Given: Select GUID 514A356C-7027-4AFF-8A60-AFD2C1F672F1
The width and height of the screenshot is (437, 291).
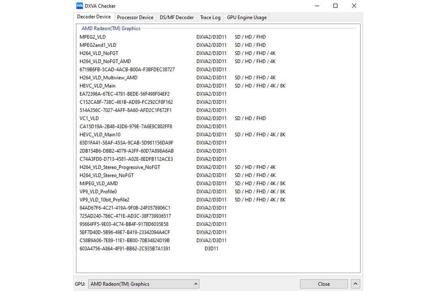Looking at the screenshot, I should pos(126,110).
